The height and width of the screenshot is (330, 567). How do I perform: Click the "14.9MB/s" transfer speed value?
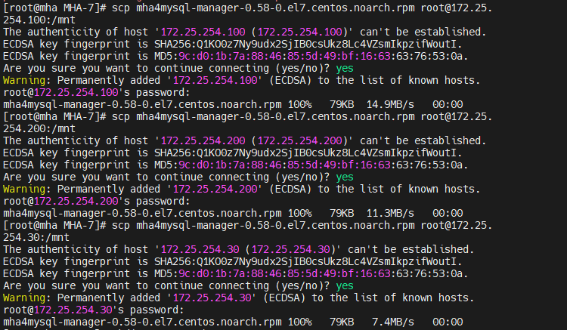[x=390, y=104]
